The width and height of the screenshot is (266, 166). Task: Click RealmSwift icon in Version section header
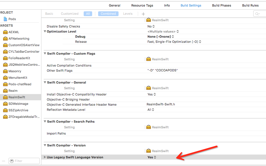tap(148, 151)
